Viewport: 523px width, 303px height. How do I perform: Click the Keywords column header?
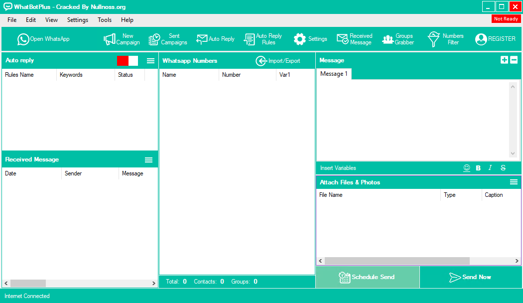click(x=86, y=75)
